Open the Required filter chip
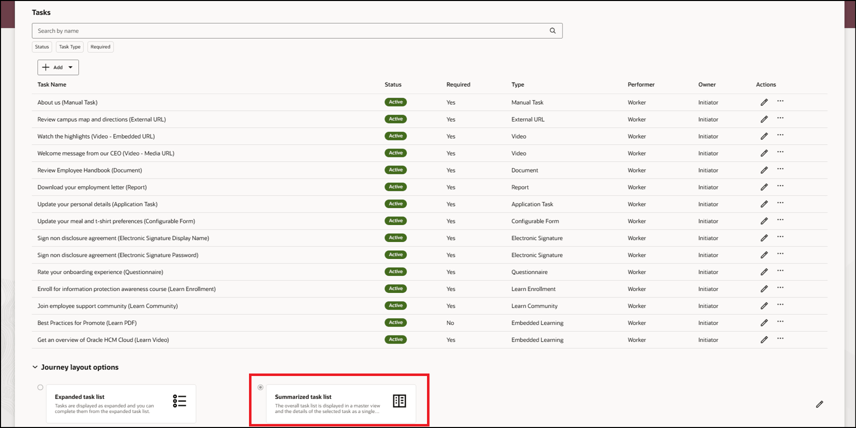The height and width of the screenshot is (428, 856). [x=100, y=47]
